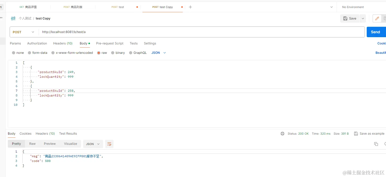Open response Headers (10) tab
Screen dimensions: 386x177
45,134
